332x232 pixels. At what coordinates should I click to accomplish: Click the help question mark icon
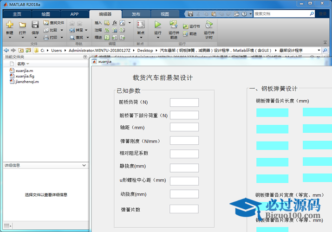(244, 14)
